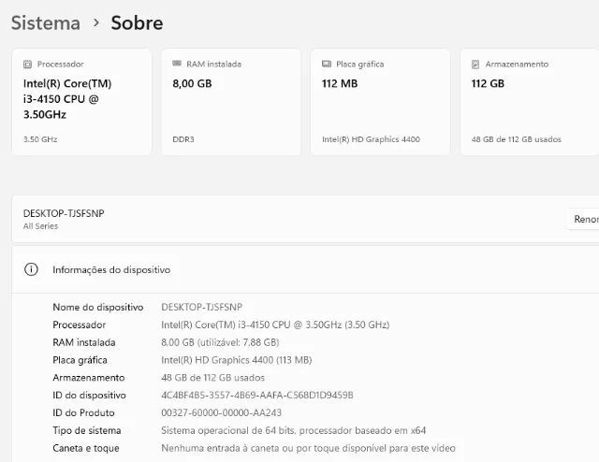Open the RAM instalada summary card
This screenshot has width=599, height=462.
(x=231, y=102)
